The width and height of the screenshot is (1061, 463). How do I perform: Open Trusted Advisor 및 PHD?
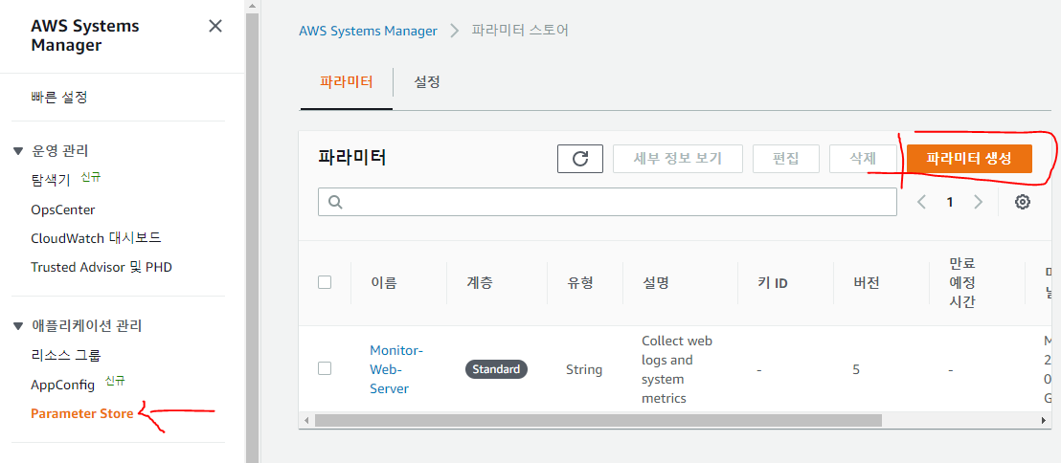(x=102, y=267)
